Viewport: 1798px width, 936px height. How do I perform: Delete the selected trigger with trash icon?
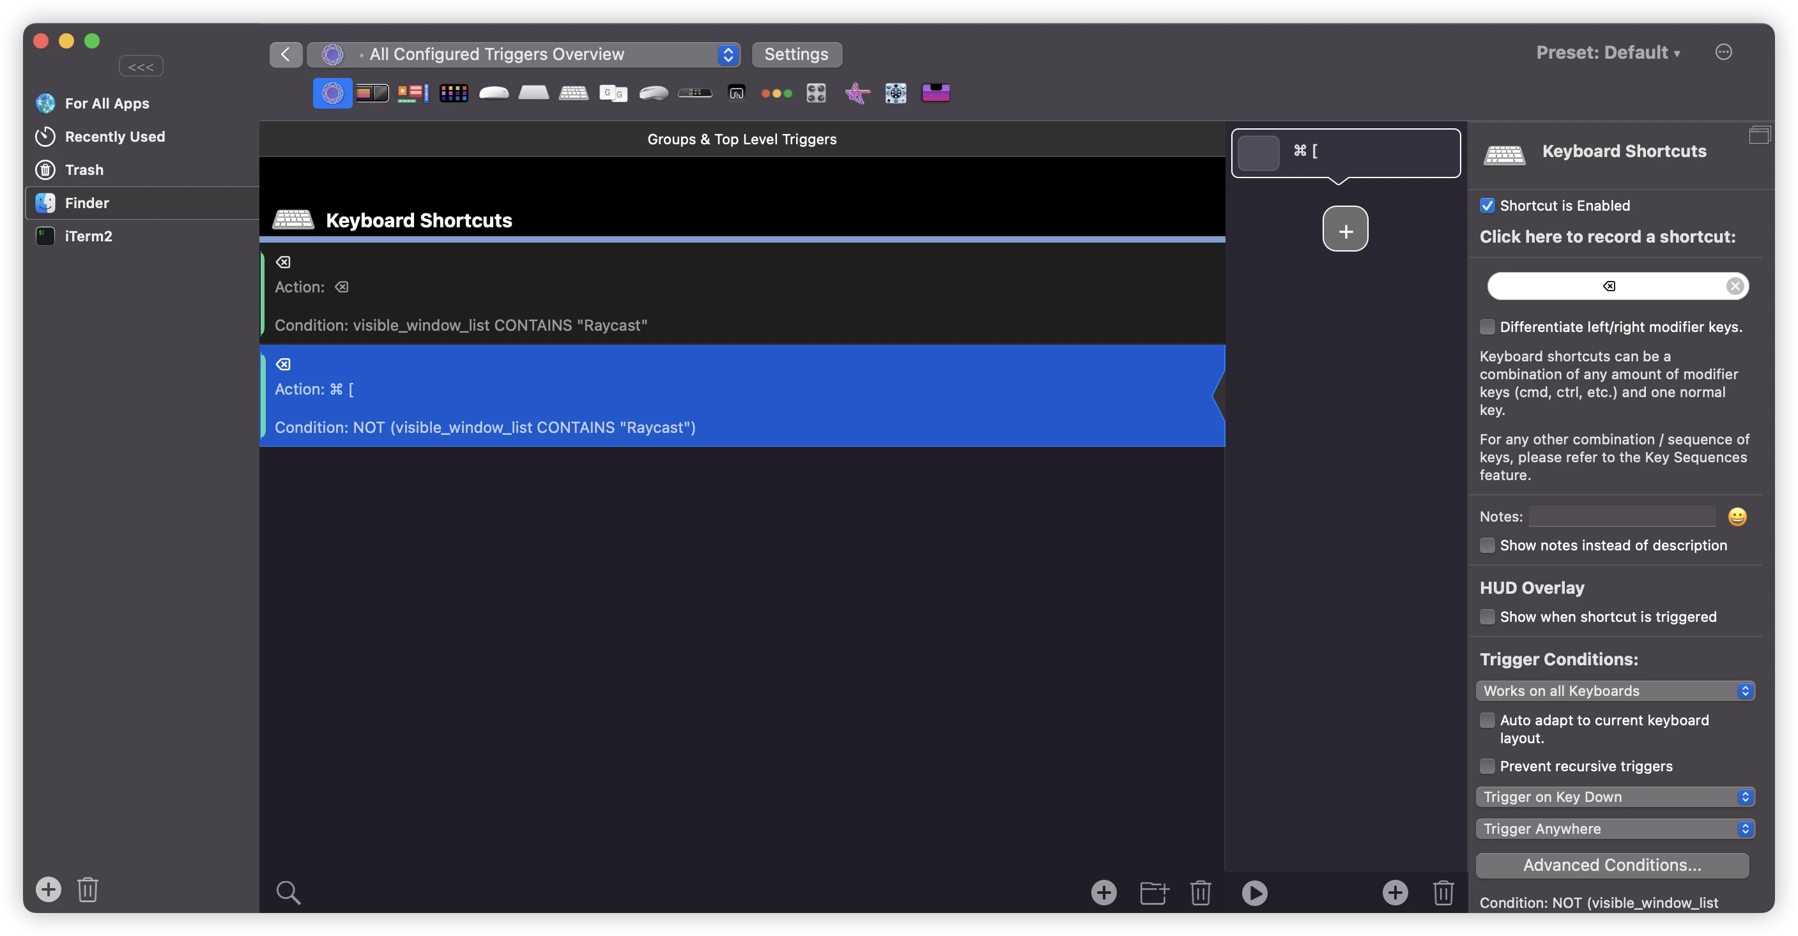[x=1201, y=892]
